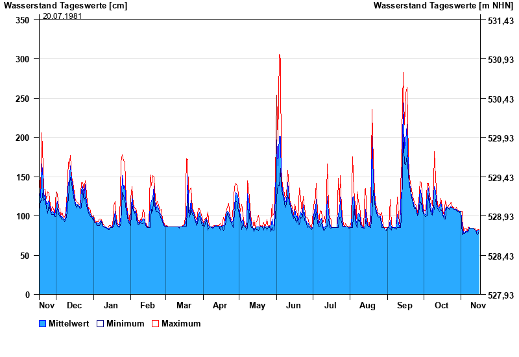Select the 0 tick label on left axis
This screenshot has width=519, height=357.
tap(27, 295)
